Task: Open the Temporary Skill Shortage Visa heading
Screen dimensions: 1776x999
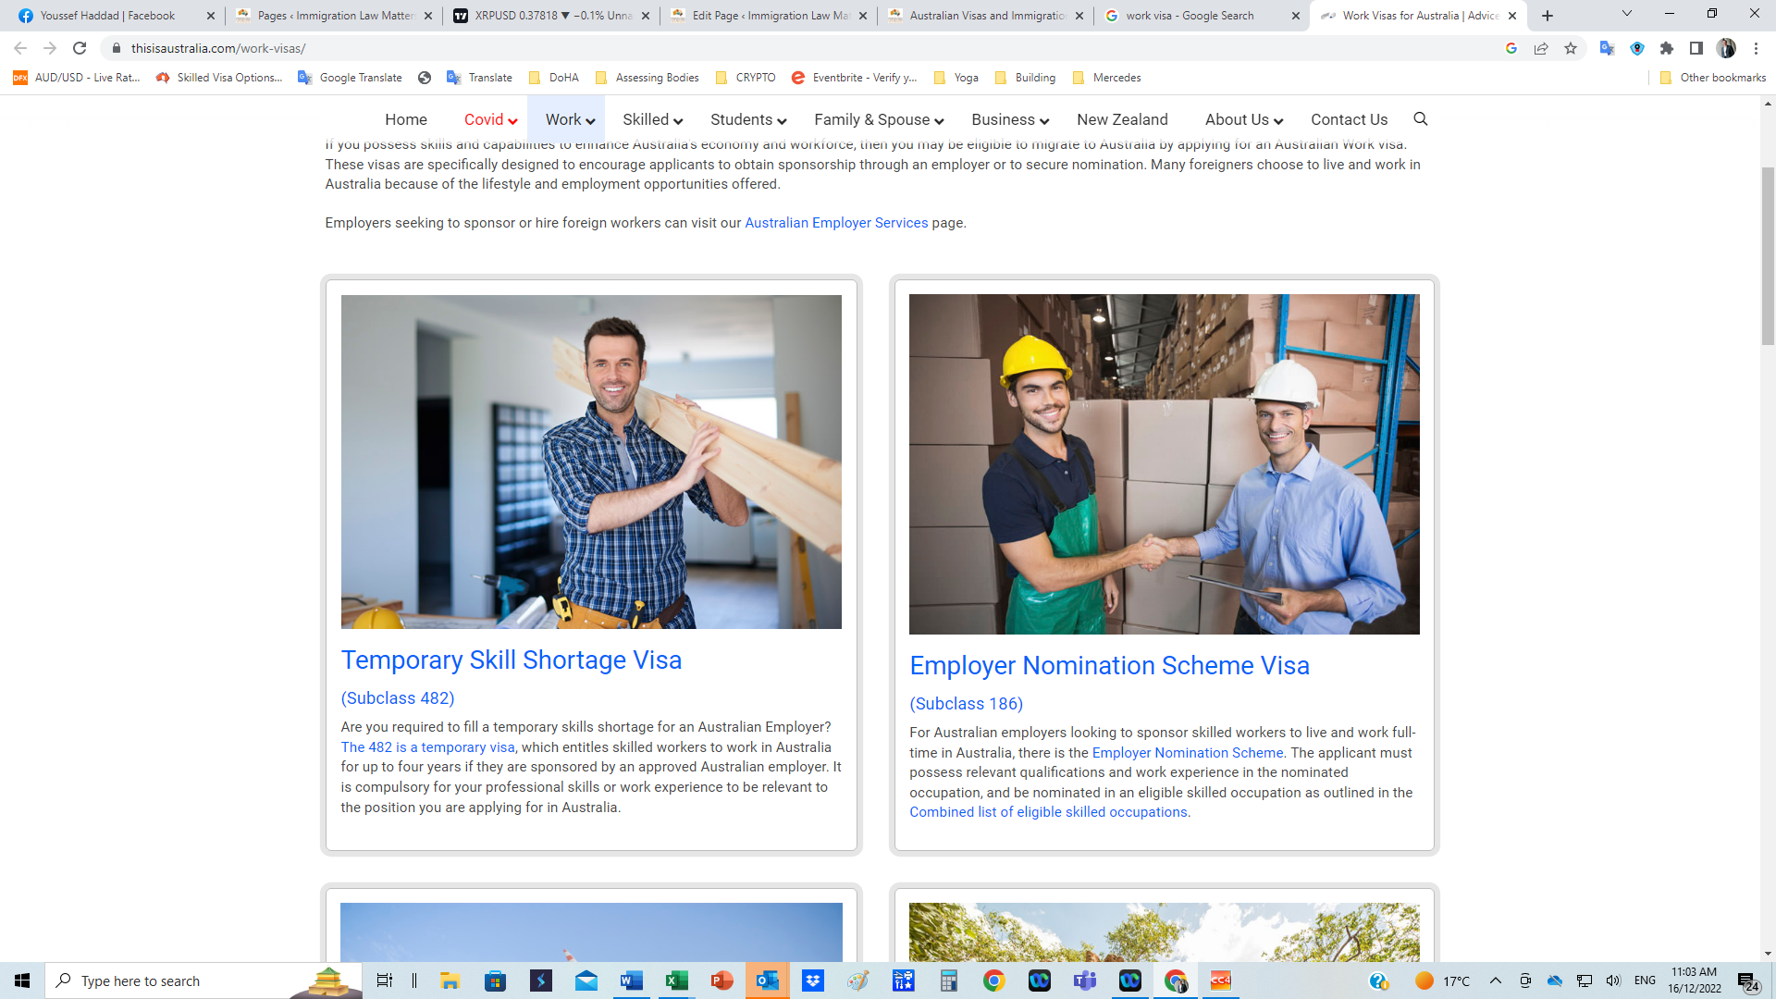Action: [x=511, y=660]
